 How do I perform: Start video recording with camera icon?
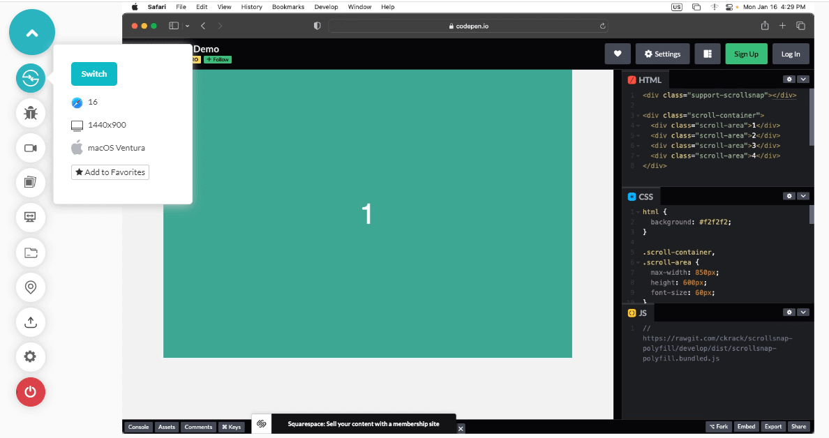[x=31, y=148]
